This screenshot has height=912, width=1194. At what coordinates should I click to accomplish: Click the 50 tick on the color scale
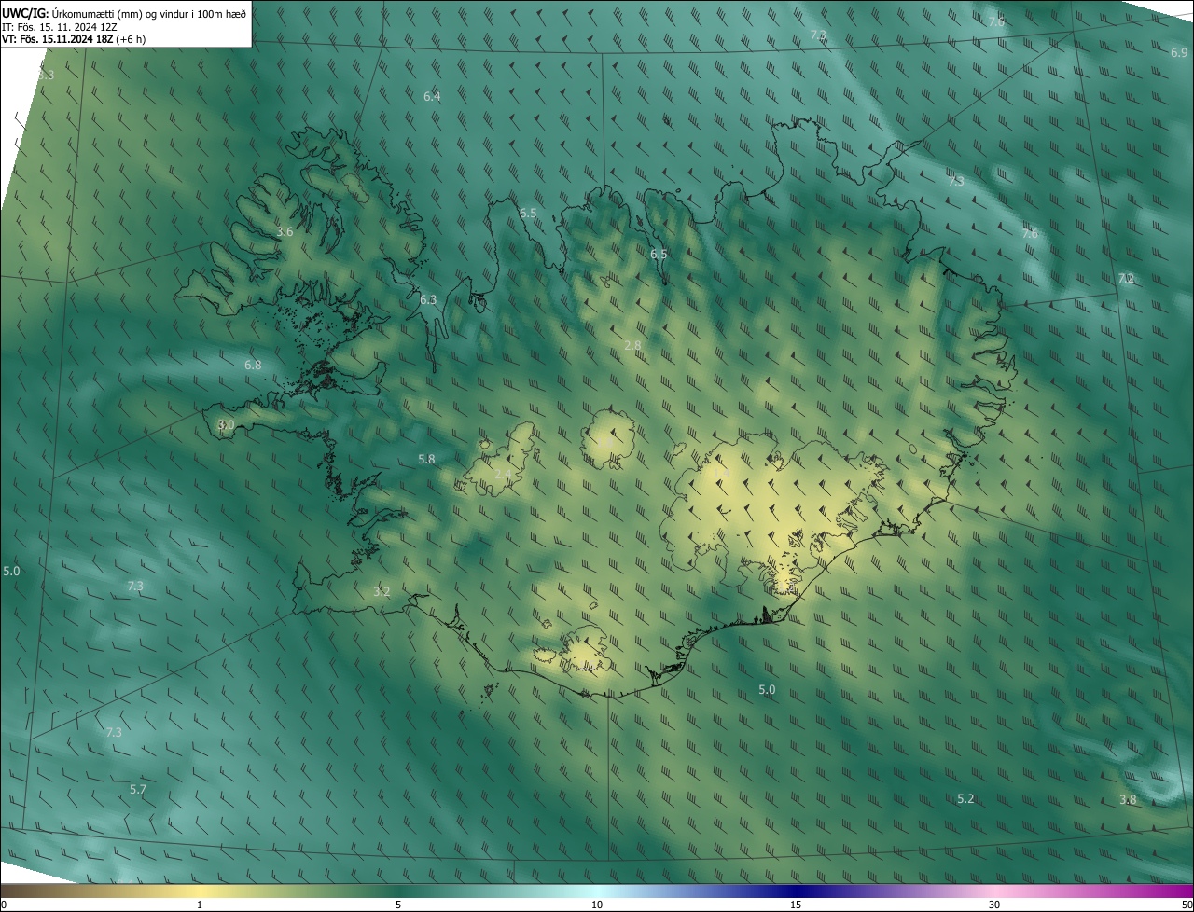(1187, 905)
